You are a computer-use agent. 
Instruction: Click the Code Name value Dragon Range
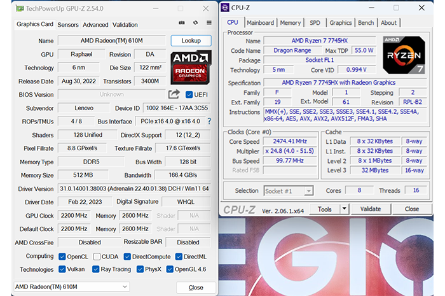(292, 50)
